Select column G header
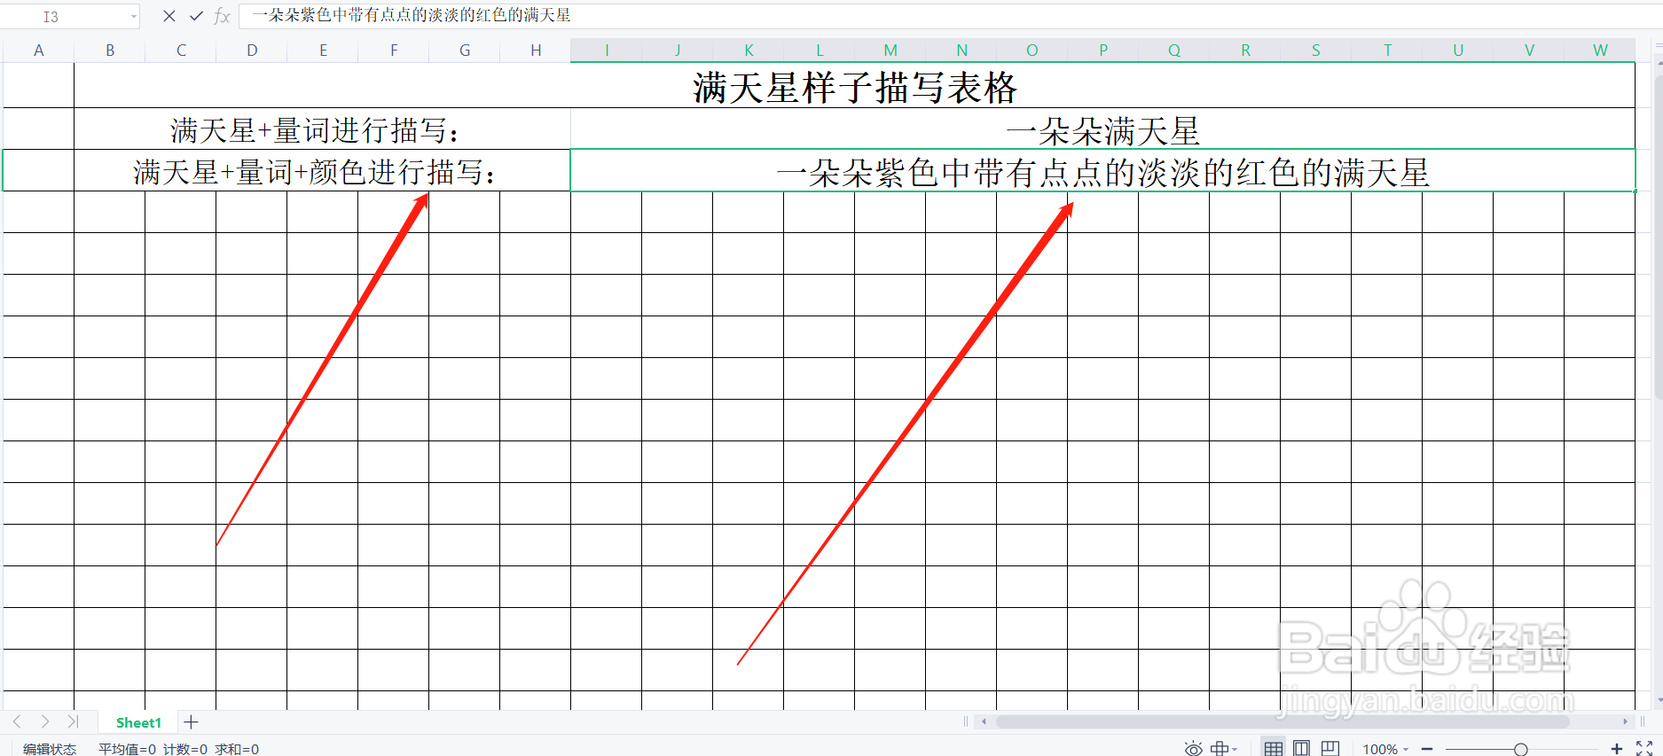Viewport: 1663px width, 756px height. tap(465, 51)
